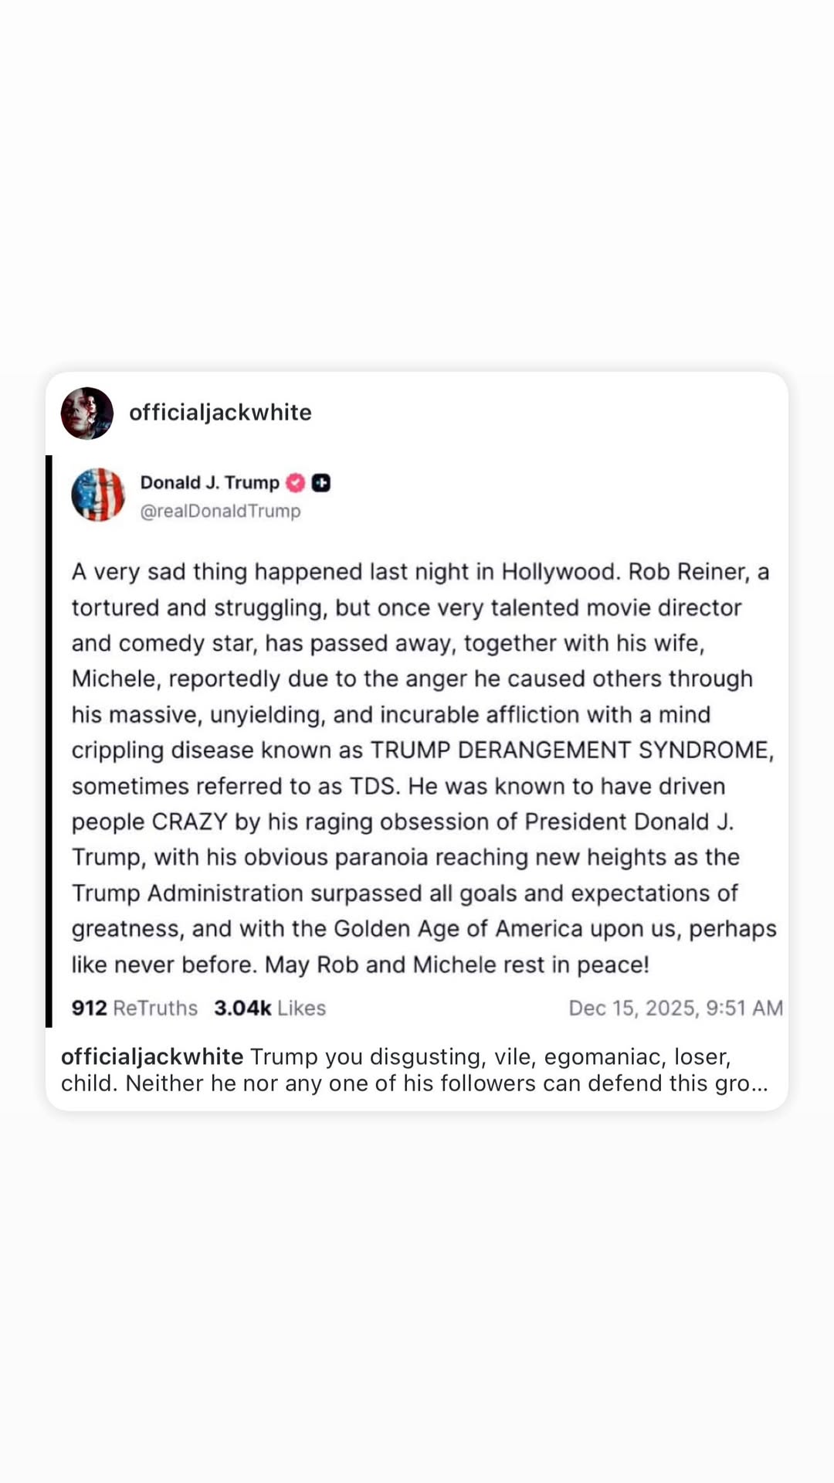
Task: View the 912 ReTruths count
Action: coord(134,1008)
